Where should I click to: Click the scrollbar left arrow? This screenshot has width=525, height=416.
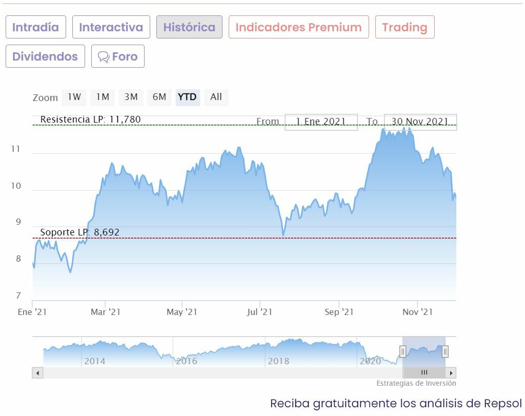click(37, 373)
